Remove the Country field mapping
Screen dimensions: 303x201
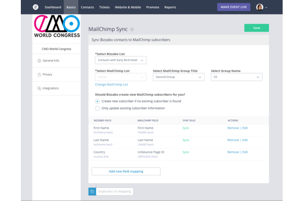coord(233,152)
